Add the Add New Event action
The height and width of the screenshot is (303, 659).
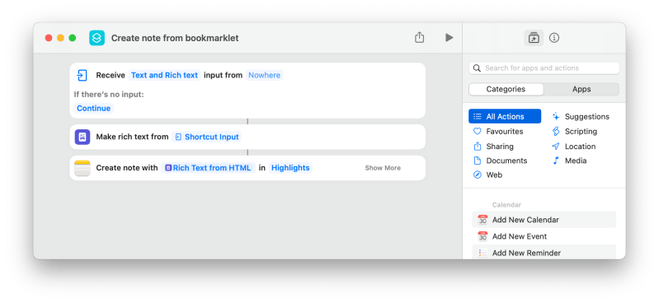544,236
